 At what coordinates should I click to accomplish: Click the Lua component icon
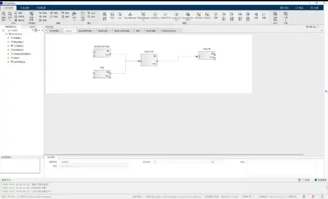(x=120, y=15)
